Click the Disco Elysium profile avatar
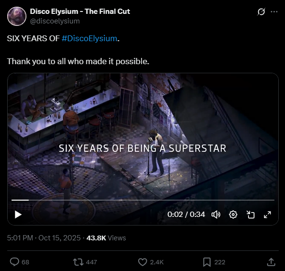The height and width of the screenshot is (271, 285). (17, 16)
